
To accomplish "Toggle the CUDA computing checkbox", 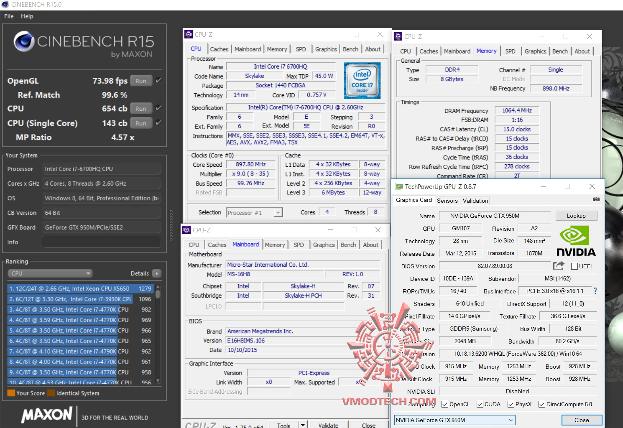I will [481, 404].
